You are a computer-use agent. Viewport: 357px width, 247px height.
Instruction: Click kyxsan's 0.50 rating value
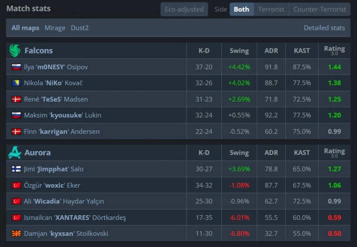click(x=335, y=234)
